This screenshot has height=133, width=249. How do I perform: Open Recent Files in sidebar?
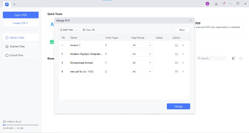click(21, 38)
